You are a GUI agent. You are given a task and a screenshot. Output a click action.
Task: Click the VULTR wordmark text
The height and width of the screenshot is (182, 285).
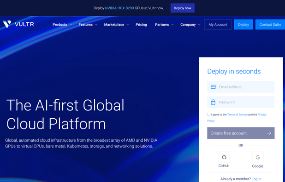pyautogui.click(x=24, y=24)
